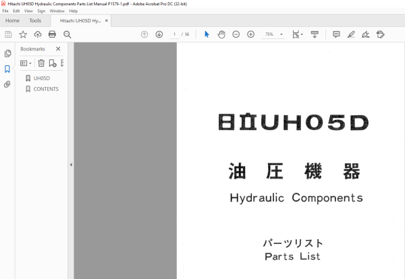Screen dimensions: 405x279
Task: Click the stamp tool icon
Action: click(x=381, y=34)
